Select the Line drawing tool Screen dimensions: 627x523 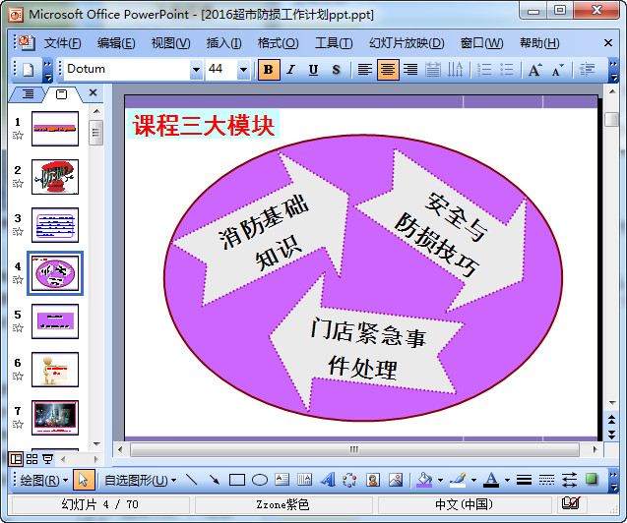pyautogui.click(x=192, y=480)
